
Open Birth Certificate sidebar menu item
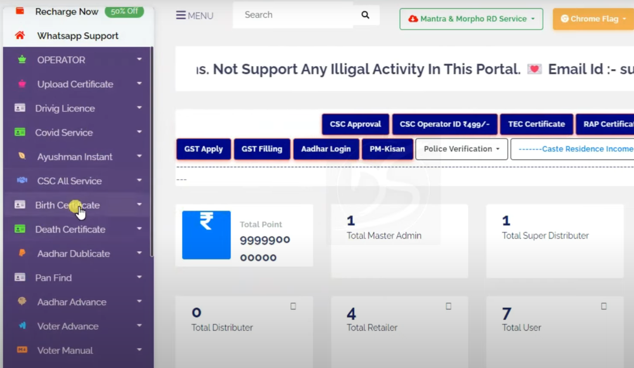[x=68, y=205]
